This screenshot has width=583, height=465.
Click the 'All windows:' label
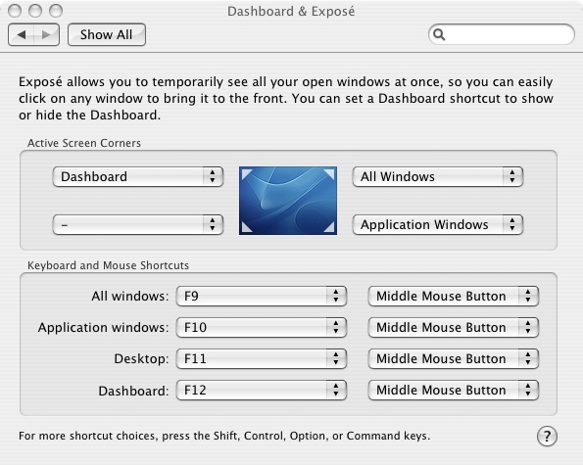point(130,296)
